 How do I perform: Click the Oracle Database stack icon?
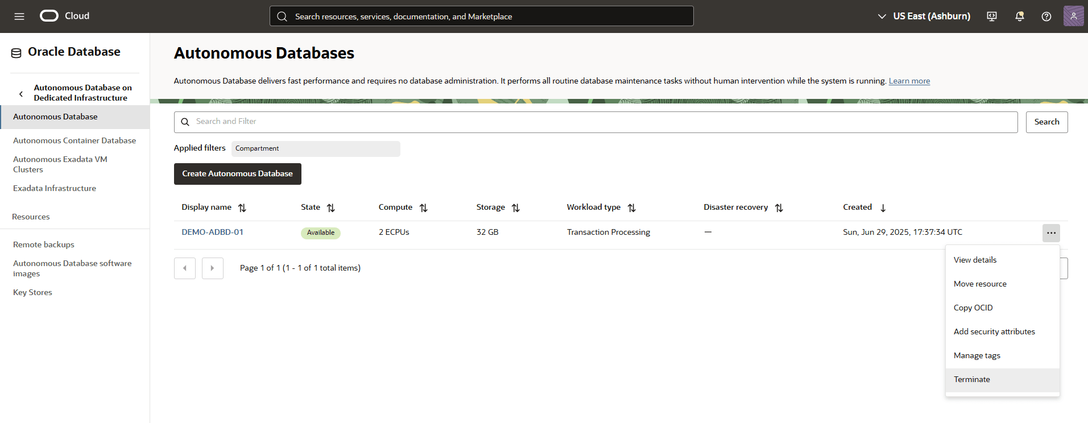(16, 53)
